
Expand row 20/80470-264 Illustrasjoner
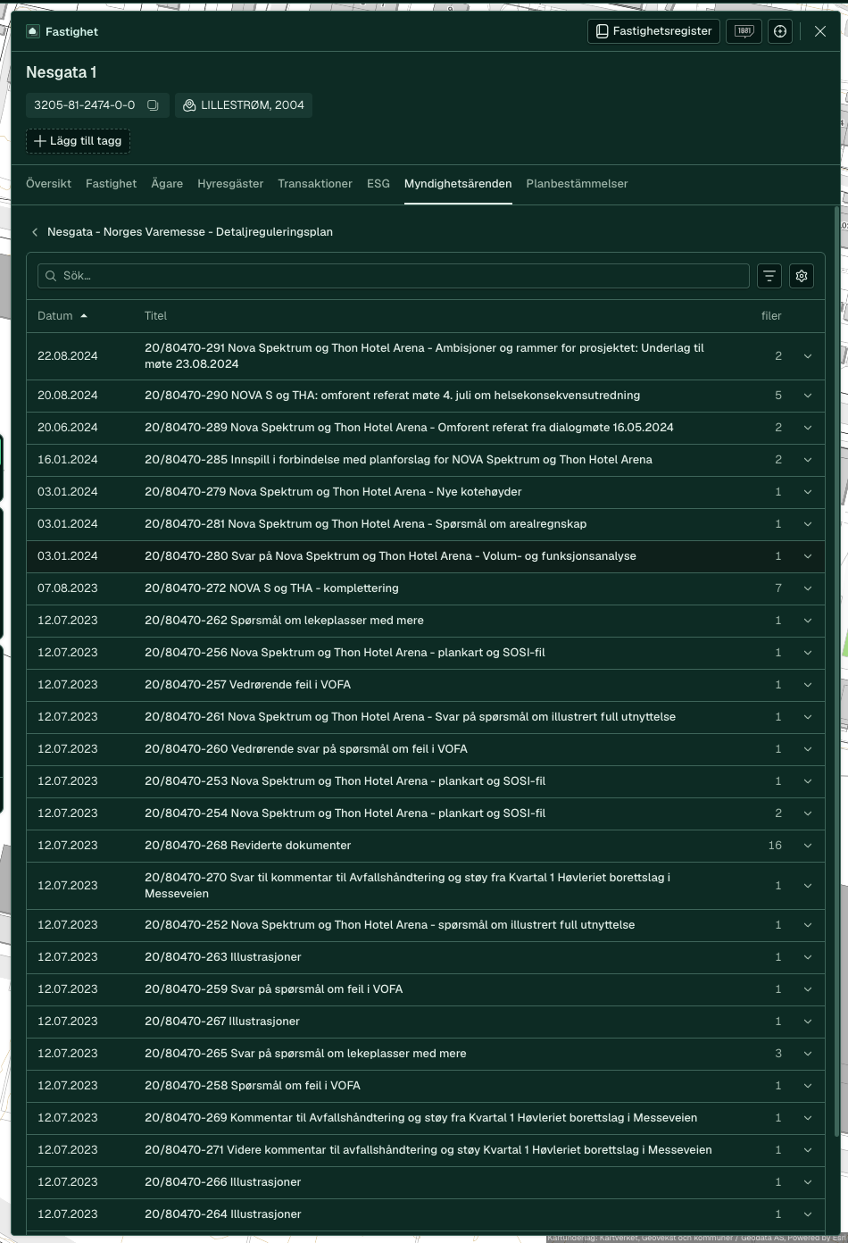[x=808, y=1214]
